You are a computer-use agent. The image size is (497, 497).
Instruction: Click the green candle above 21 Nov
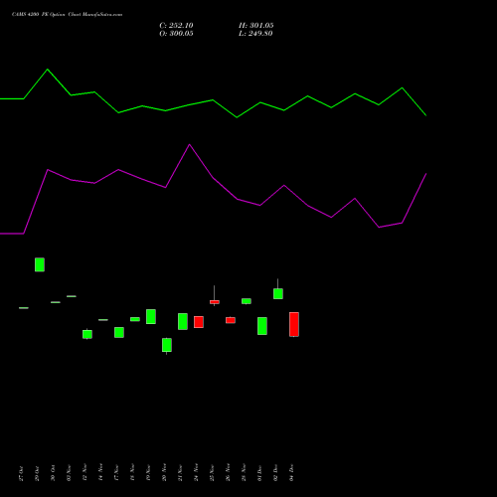pyautogui.click(x=183, y=321)
